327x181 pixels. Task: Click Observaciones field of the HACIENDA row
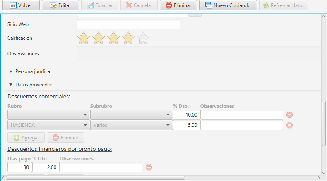click(x=242, y=125)
